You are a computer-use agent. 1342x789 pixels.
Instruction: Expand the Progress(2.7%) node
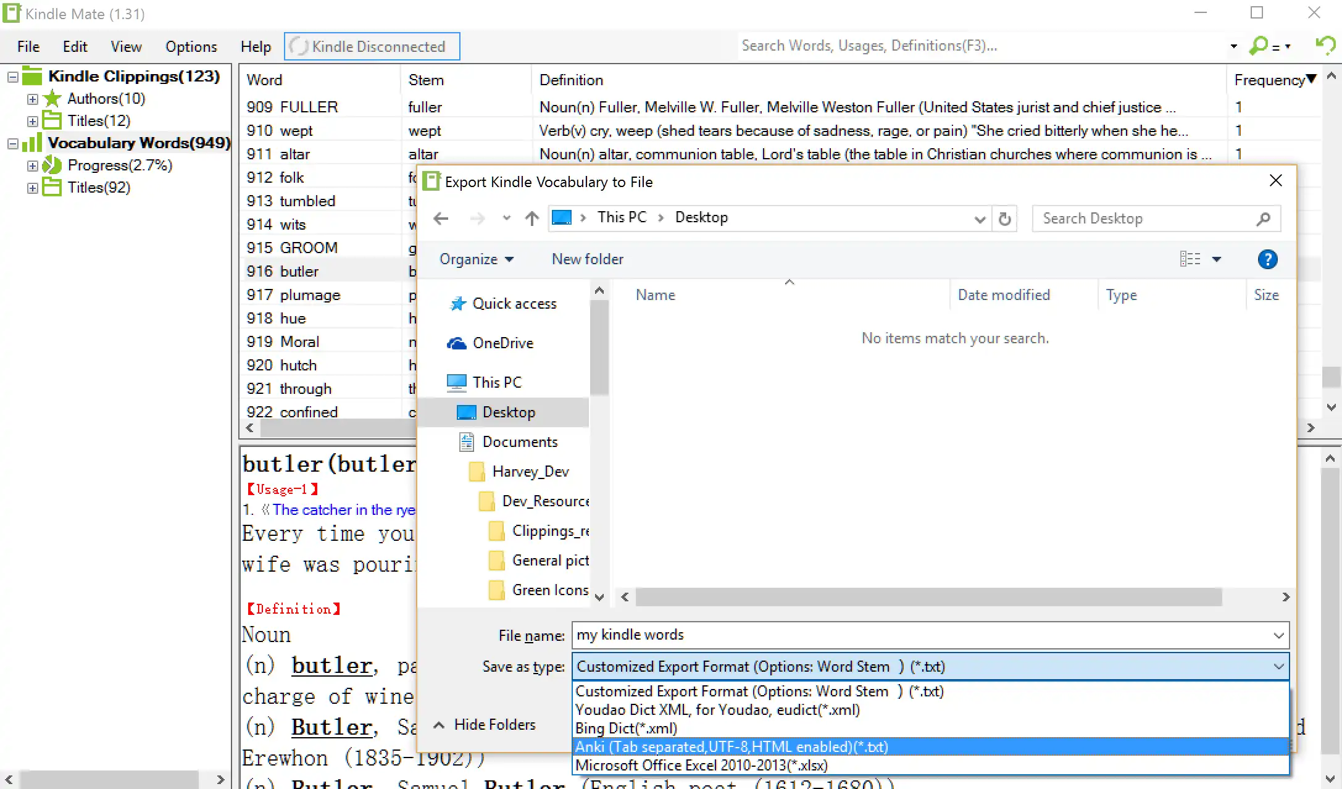[32, 165]
